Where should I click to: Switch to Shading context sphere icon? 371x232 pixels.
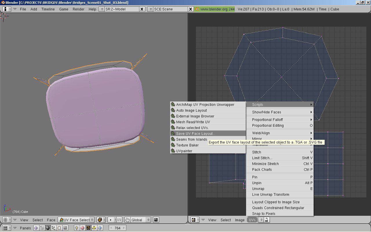coord(48,228)
